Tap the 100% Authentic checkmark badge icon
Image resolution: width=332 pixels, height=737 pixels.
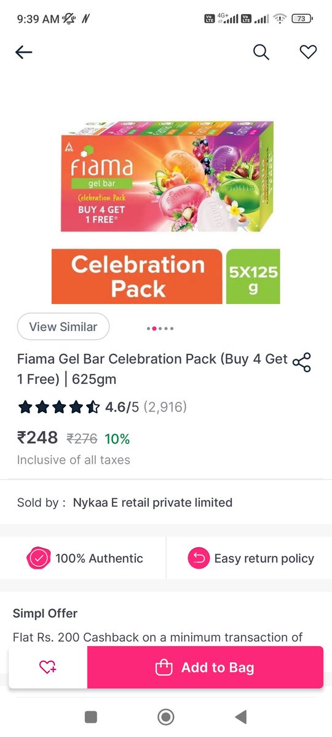tap(38, 558)
